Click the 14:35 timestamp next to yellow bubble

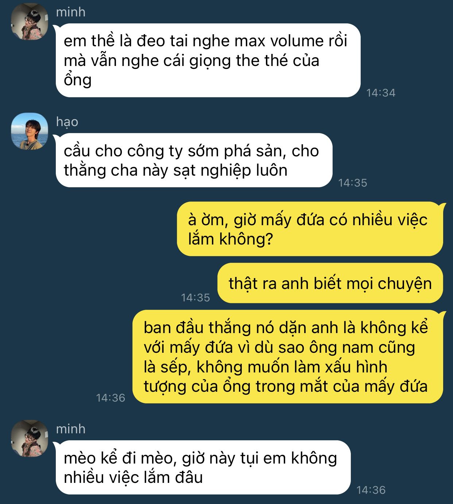[195, 297]
